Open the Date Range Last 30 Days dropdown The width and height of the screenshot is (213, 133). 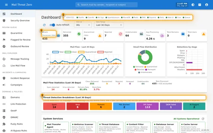tap(109, 25)
